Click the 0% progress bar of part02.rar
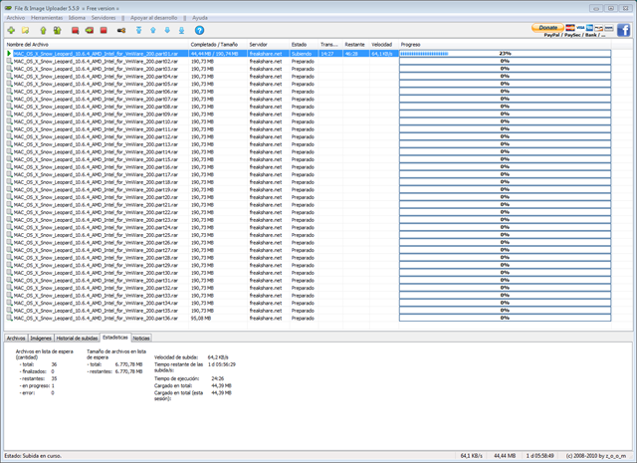 505,61
